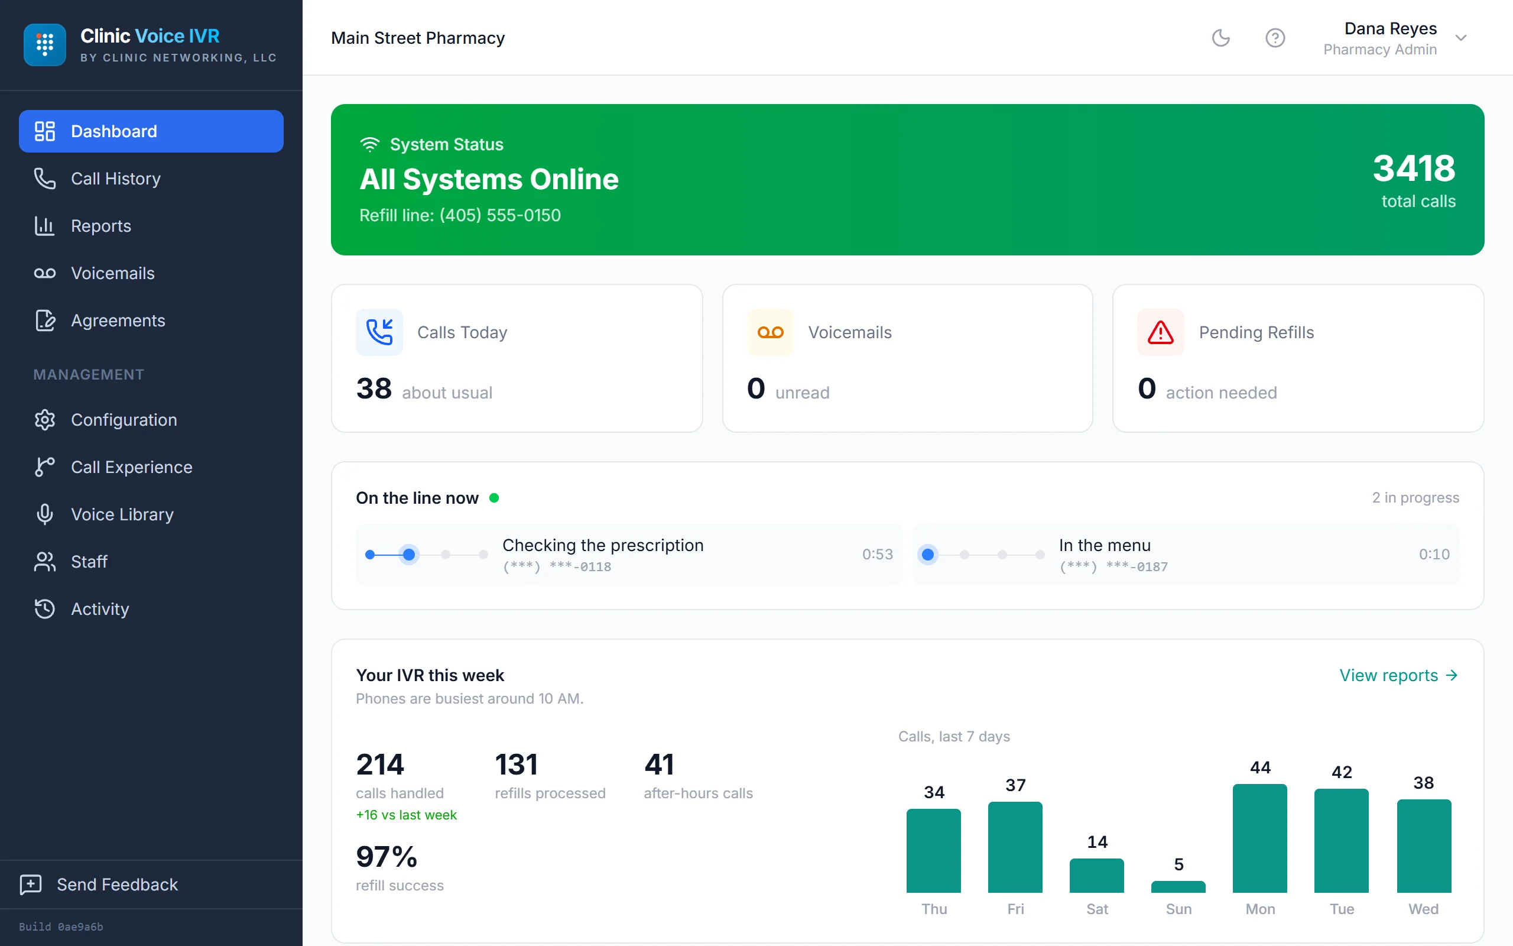Select Voicemails in the sidebar
The height and width of the screenshot is (946, 1513).
[x=151, y=273]
